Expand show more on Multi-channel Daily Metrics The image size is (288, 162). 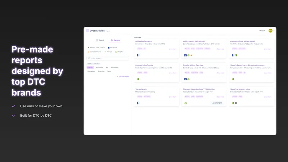coord(220,49)
